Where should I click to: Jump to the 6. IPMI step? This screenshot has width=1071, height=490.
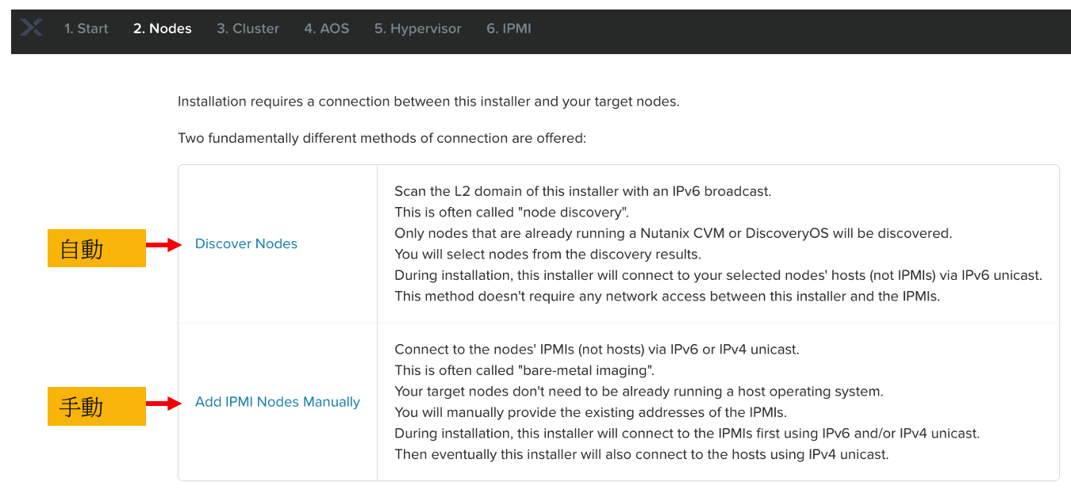[509, 29]
